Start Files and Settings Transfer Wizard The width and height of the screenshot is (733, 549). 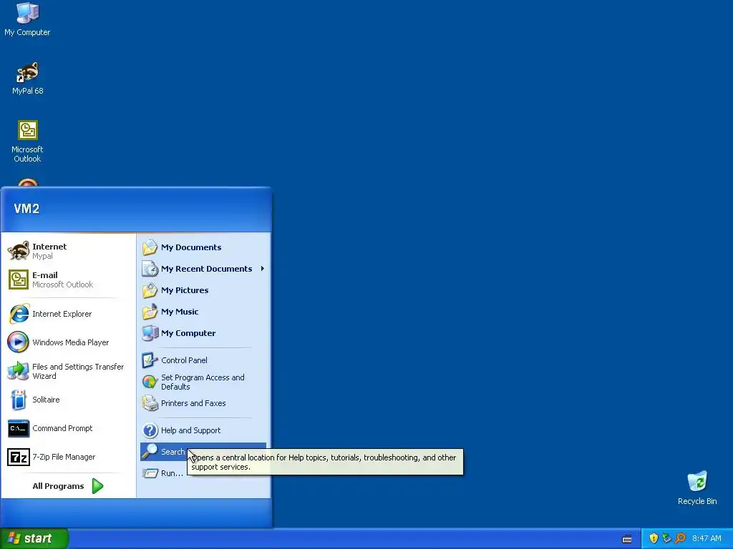(x=68, y=371)
